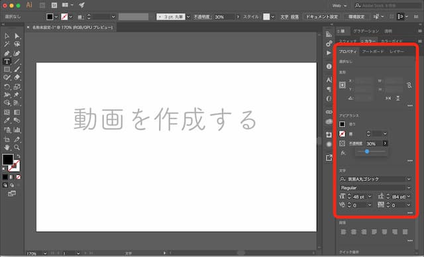The width and height of the screenshot is (424, 257).
Task: Select the Shaper tool
Action: pyautogui.click(x=7, y=77)
